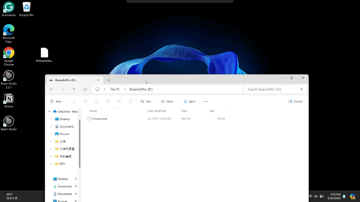The width and height of the screenshot is (360, 202).
Task: Add a new File Explorer tab
Action: click(109, 80)
